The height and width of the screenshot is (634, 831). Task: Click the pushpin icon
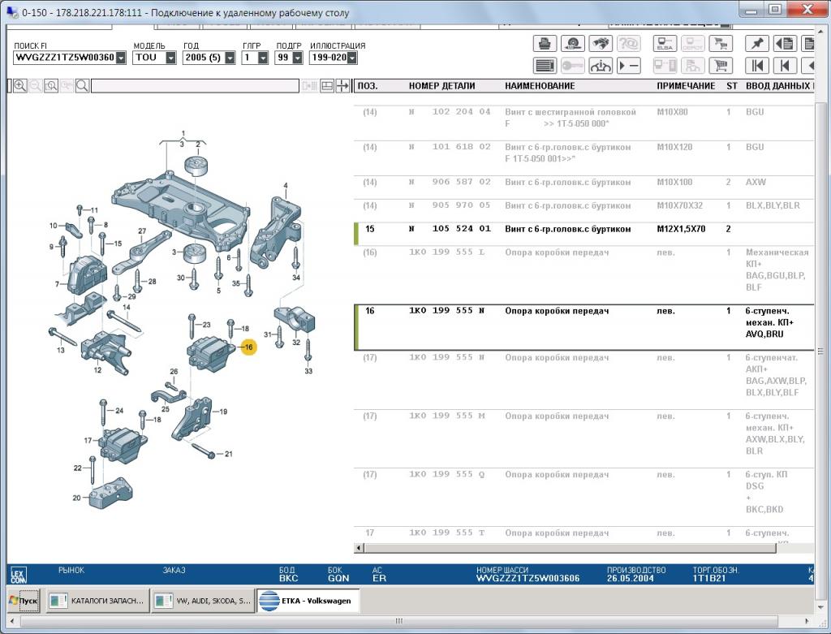pyautogui.click(x=757, y=44)
